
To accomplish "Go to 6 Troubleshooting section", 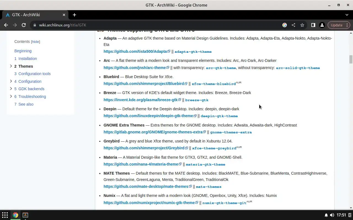I will point(30,97).
